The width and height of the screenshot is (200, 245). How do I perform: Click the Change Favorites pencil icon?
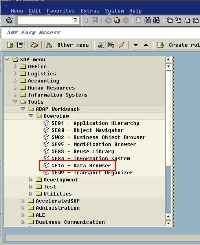tap(122, 45)
